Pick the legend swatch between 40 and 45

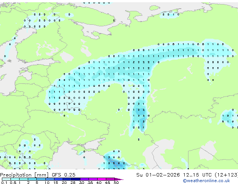coord(102,179)
